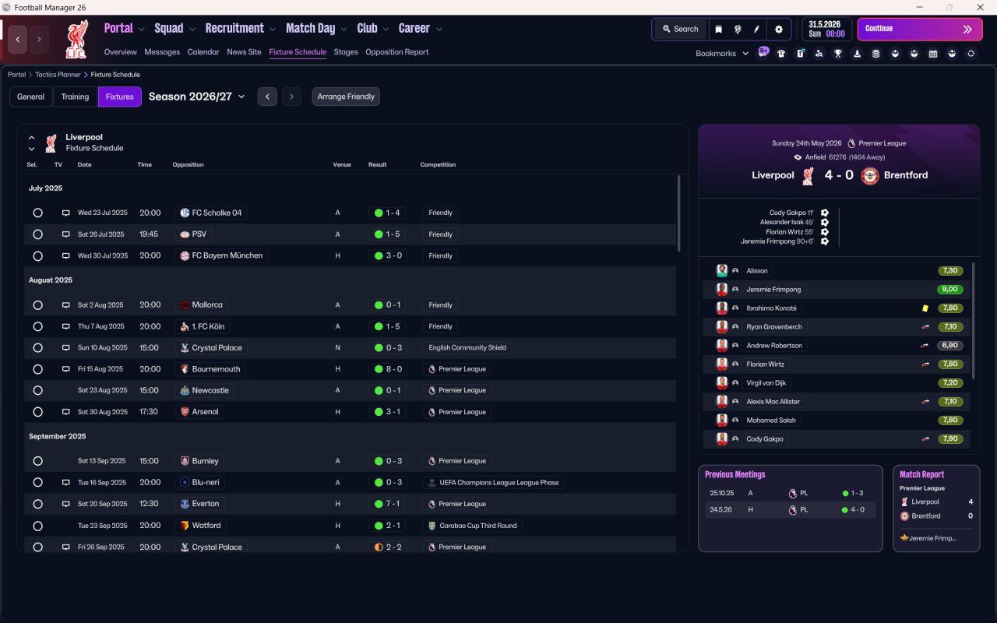Go to the previous season with left arrow

[x=267, y=97]
